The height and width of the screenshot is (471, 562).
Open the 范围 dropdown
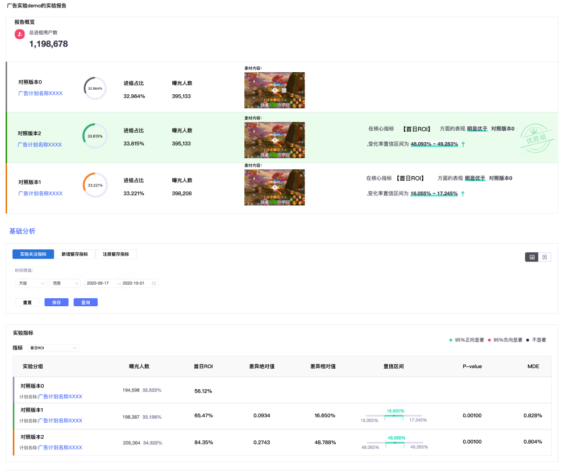[x=65, y=283]
